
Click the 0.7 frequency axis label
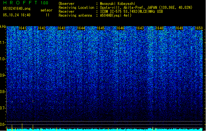[x=3, y=108]
